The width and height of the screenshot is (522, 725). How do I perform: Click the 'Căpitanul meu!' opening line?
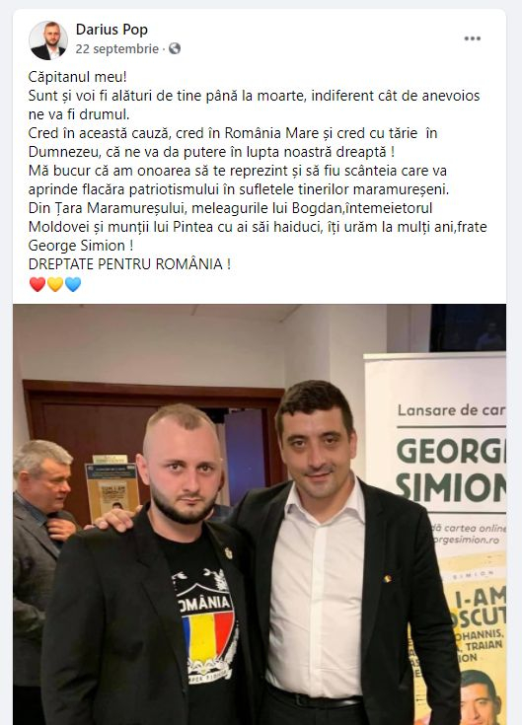tap(77, 77)
